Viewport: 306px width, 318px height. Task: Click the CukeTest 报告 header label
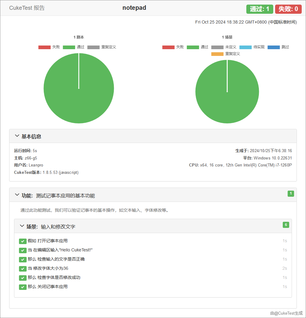pyautogui.click(x=28, y=8)
